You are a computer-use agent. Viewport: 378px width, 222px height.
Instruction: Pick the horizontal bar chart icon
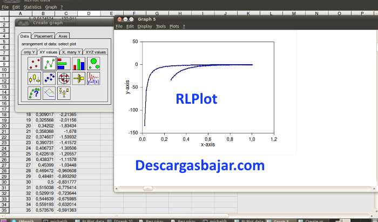(64, 64)
